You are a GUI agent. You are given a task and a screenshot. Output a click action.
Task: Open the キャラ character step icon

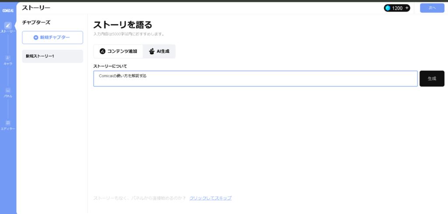pyautogui.click(x=8, y=58)
